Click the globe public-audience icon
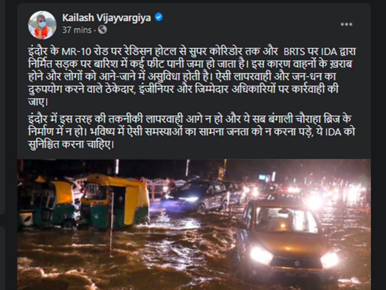 tap(102, 30)
